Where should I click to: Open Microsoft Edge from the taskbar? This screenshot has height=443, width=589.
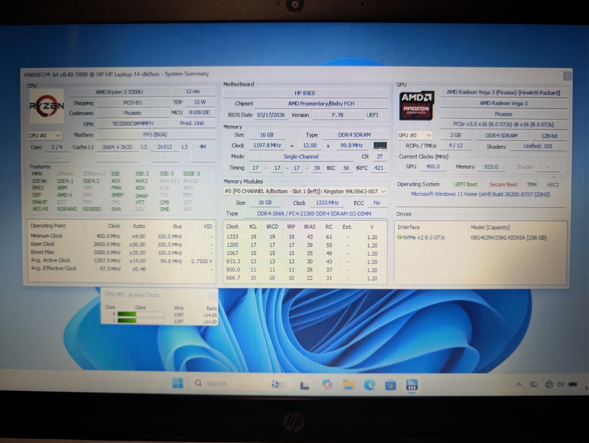(x=369, y=385)
